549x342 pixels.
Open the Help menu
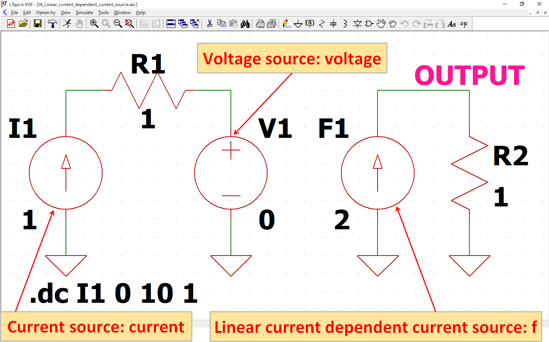pos(141,13)
